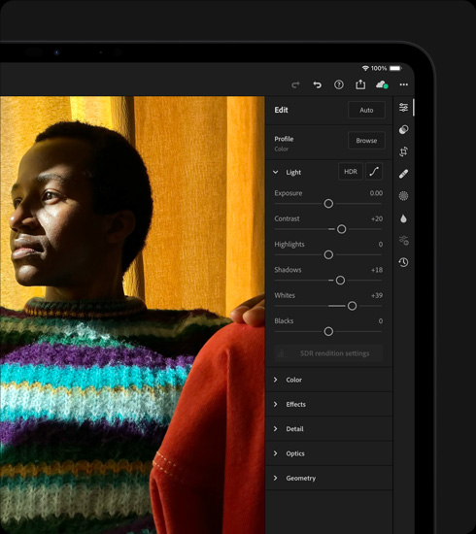Image resolution: width=476 pixels, height=534 pixels.
Task: Tap the share export icon
Action: pos(360,84)
